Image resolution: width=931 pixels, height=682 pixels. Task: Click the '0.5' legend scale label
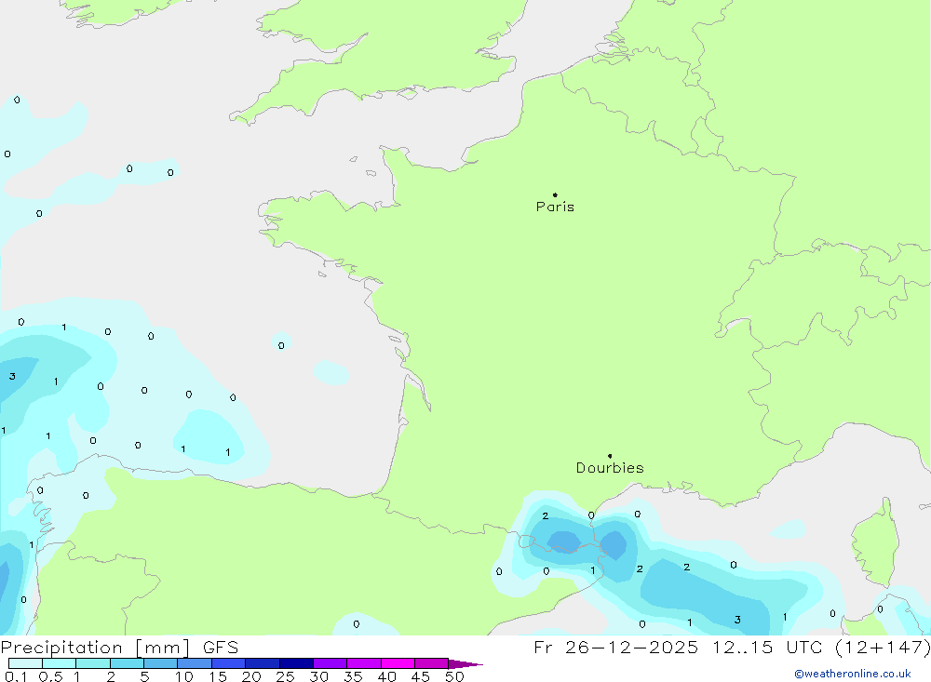50,676
